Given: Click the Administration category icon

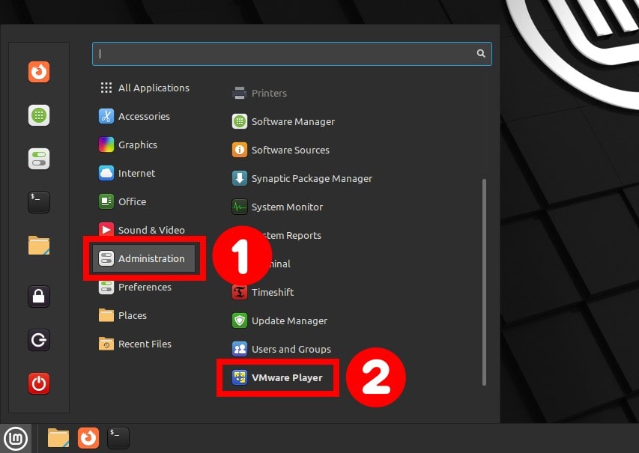Looking at the screenshot, I should [x=106, y=258].
